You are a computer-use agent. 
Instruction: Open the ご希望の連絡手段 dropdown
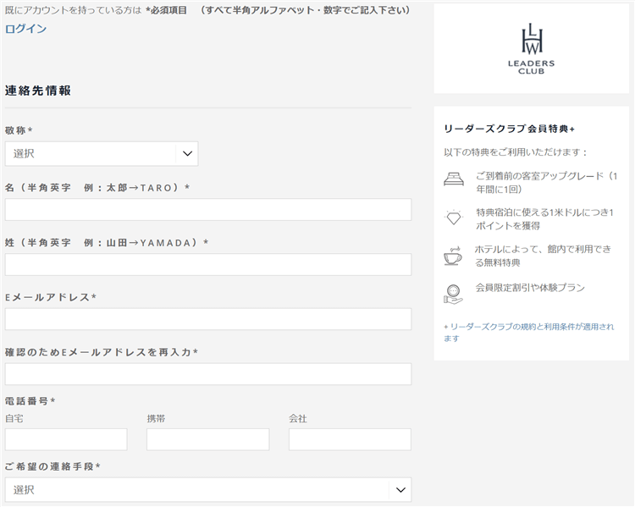207,489
